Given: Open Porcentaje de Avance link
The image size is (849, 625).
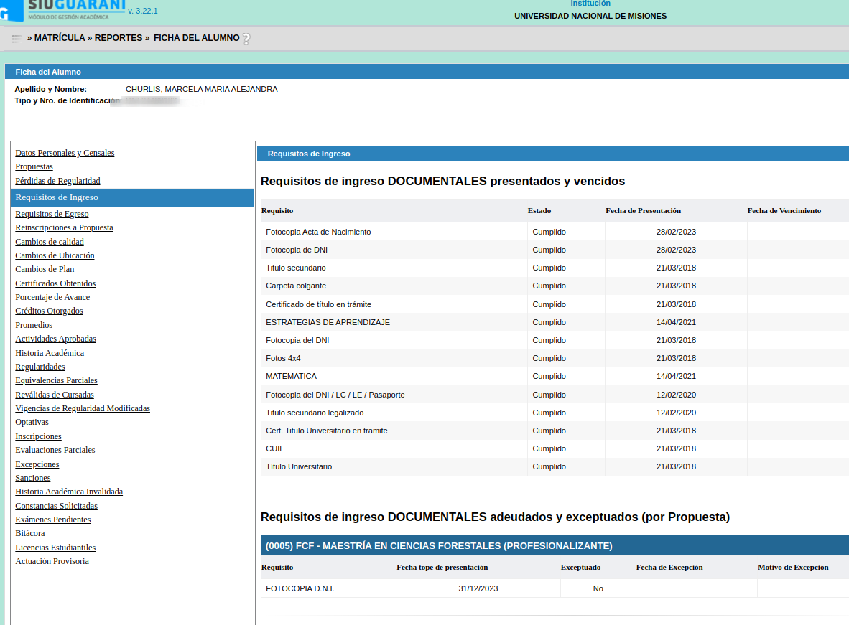Looking at the screenshot, I should 52,297.
